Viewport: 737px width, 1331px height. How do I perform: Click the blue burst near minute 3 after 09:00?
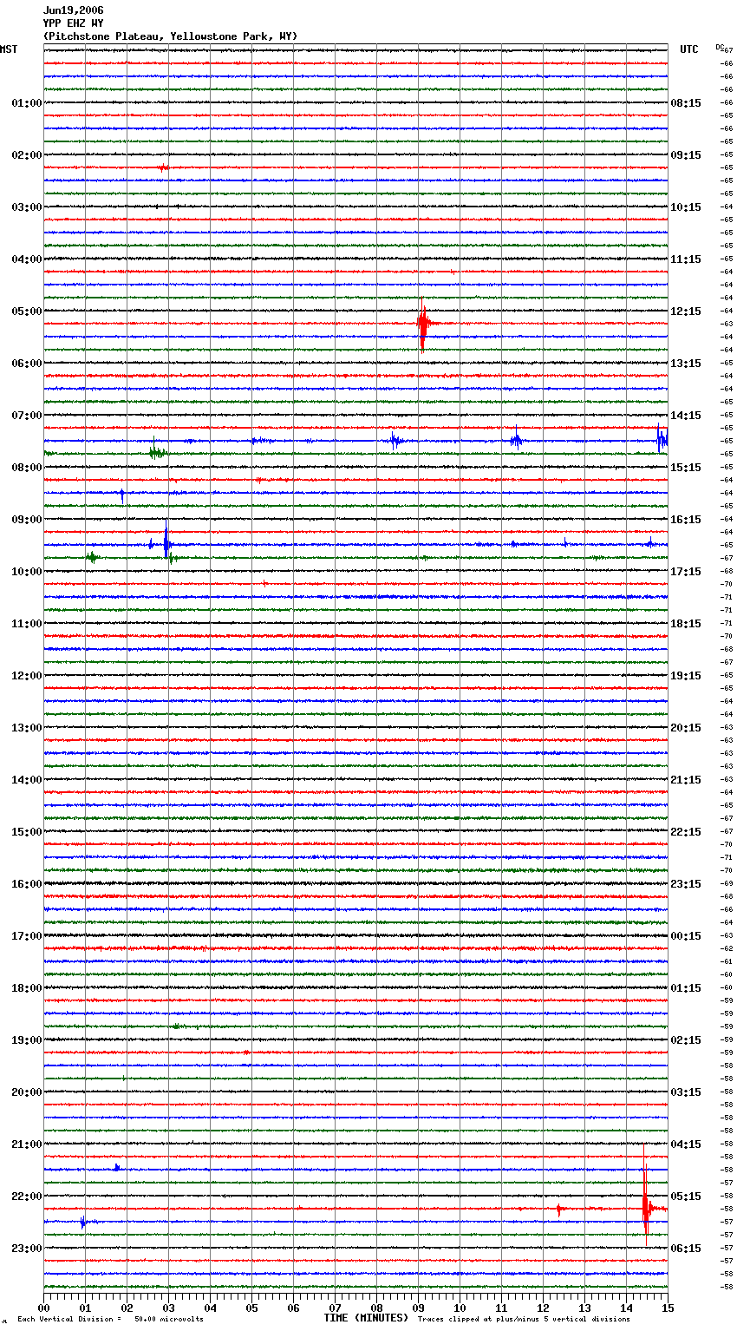[x=166, y=542]
